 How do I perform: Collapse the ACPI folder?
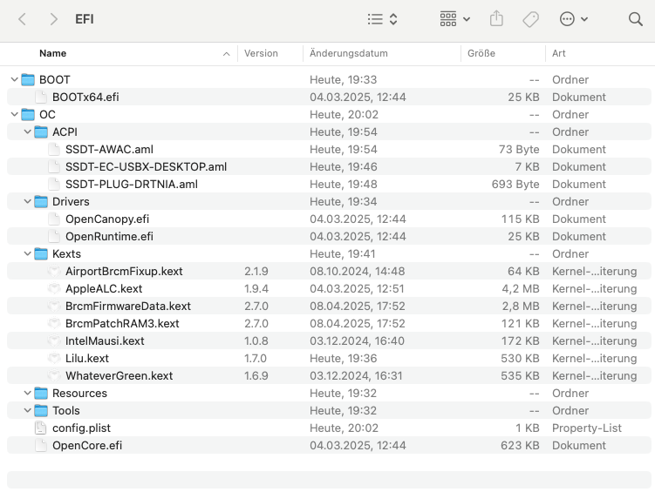tap(27, 131)
